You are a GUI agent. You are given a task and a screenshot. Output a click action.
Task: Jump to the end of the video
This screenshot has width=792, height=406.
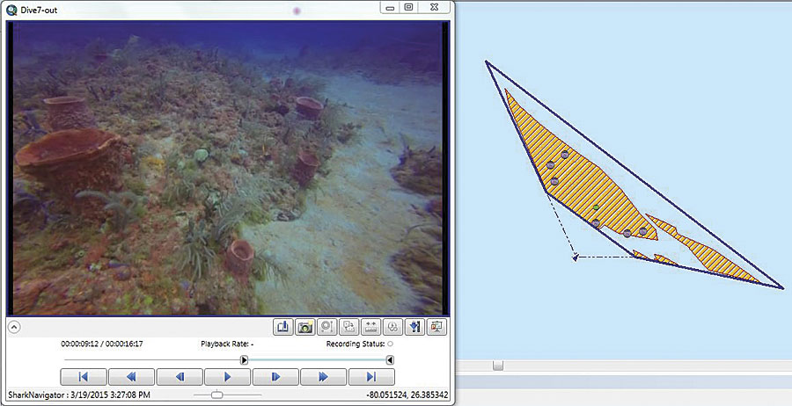coord(371,377)
